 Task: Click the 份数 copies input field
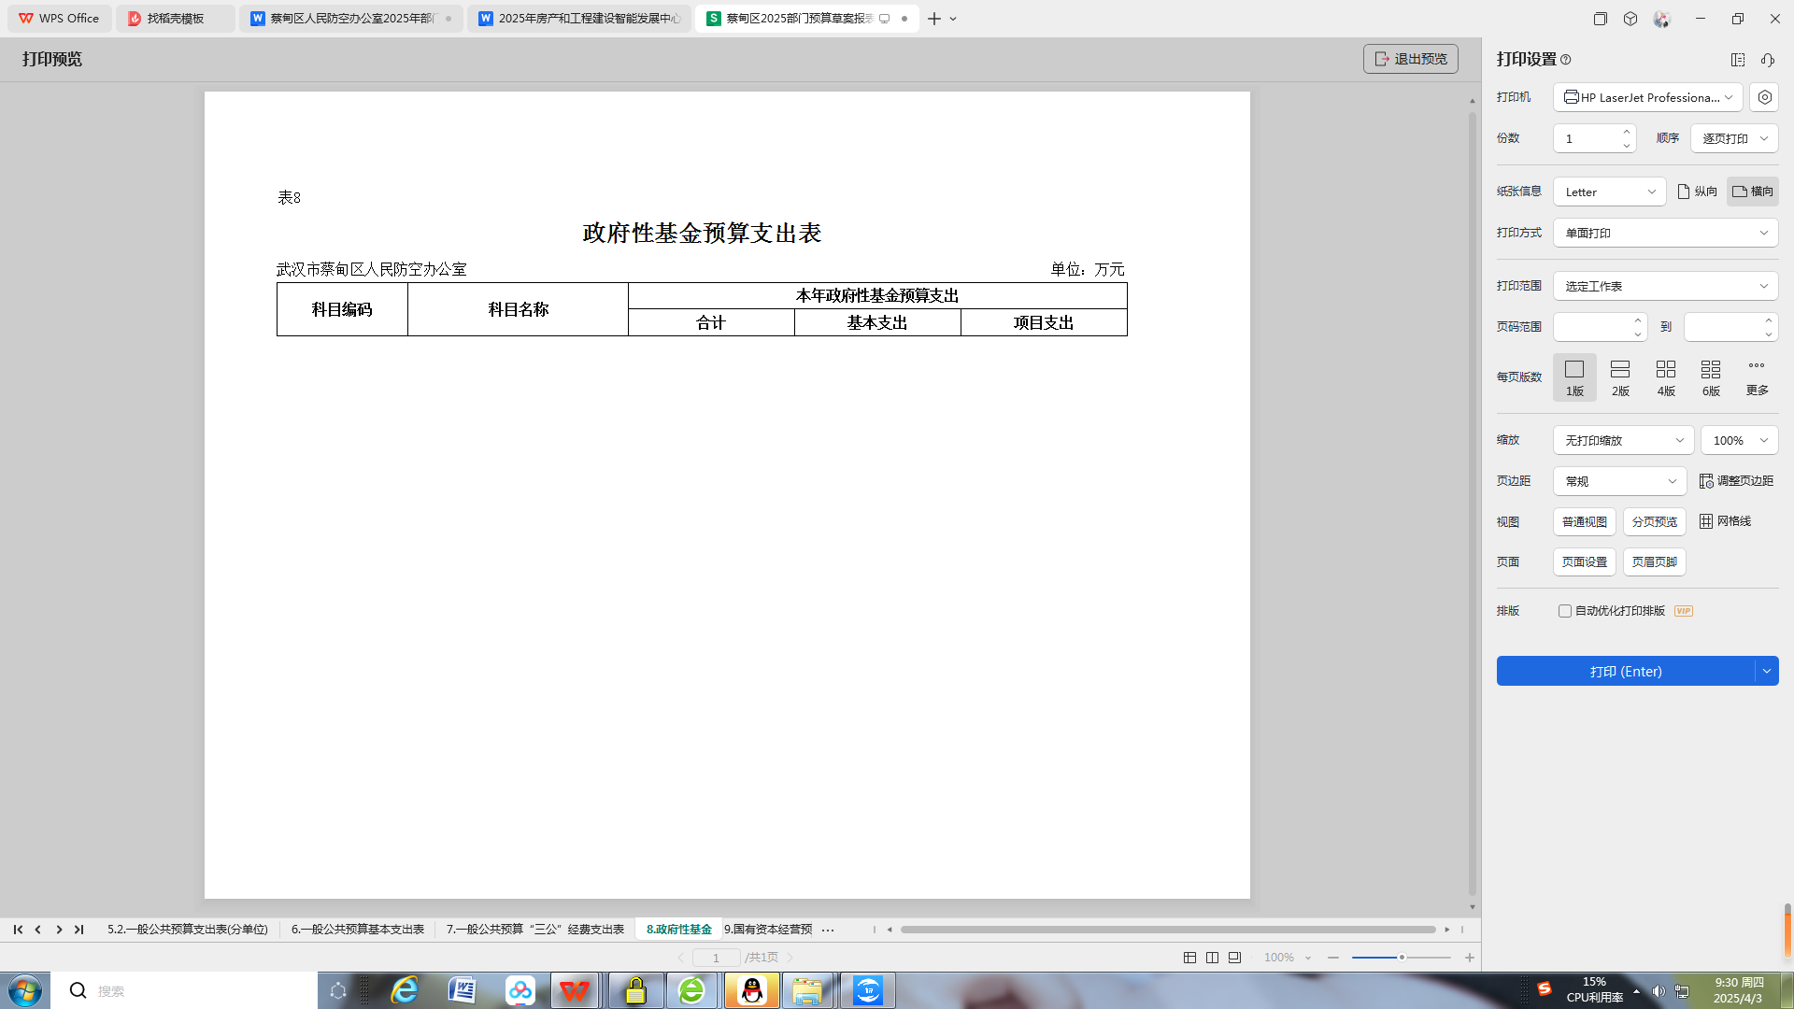pyautogui.click(x=1587, y=138)
